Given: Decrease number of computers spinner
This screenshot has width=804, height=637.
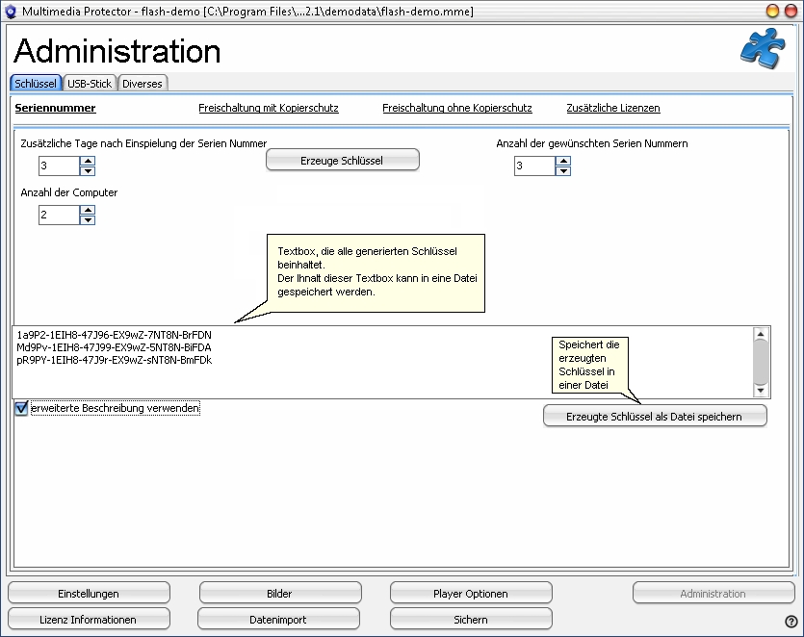Looking at the screenshot, I should coord(88,220).
